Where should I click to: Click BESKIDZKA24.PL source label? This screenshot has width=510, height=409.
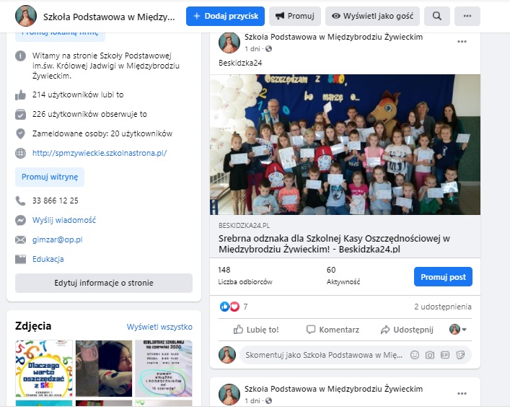[x=245, y=225]
